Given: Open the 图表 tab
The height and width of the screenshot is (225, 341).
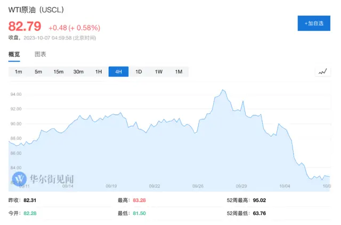Looking at the screenshot, I should (40, 54).
